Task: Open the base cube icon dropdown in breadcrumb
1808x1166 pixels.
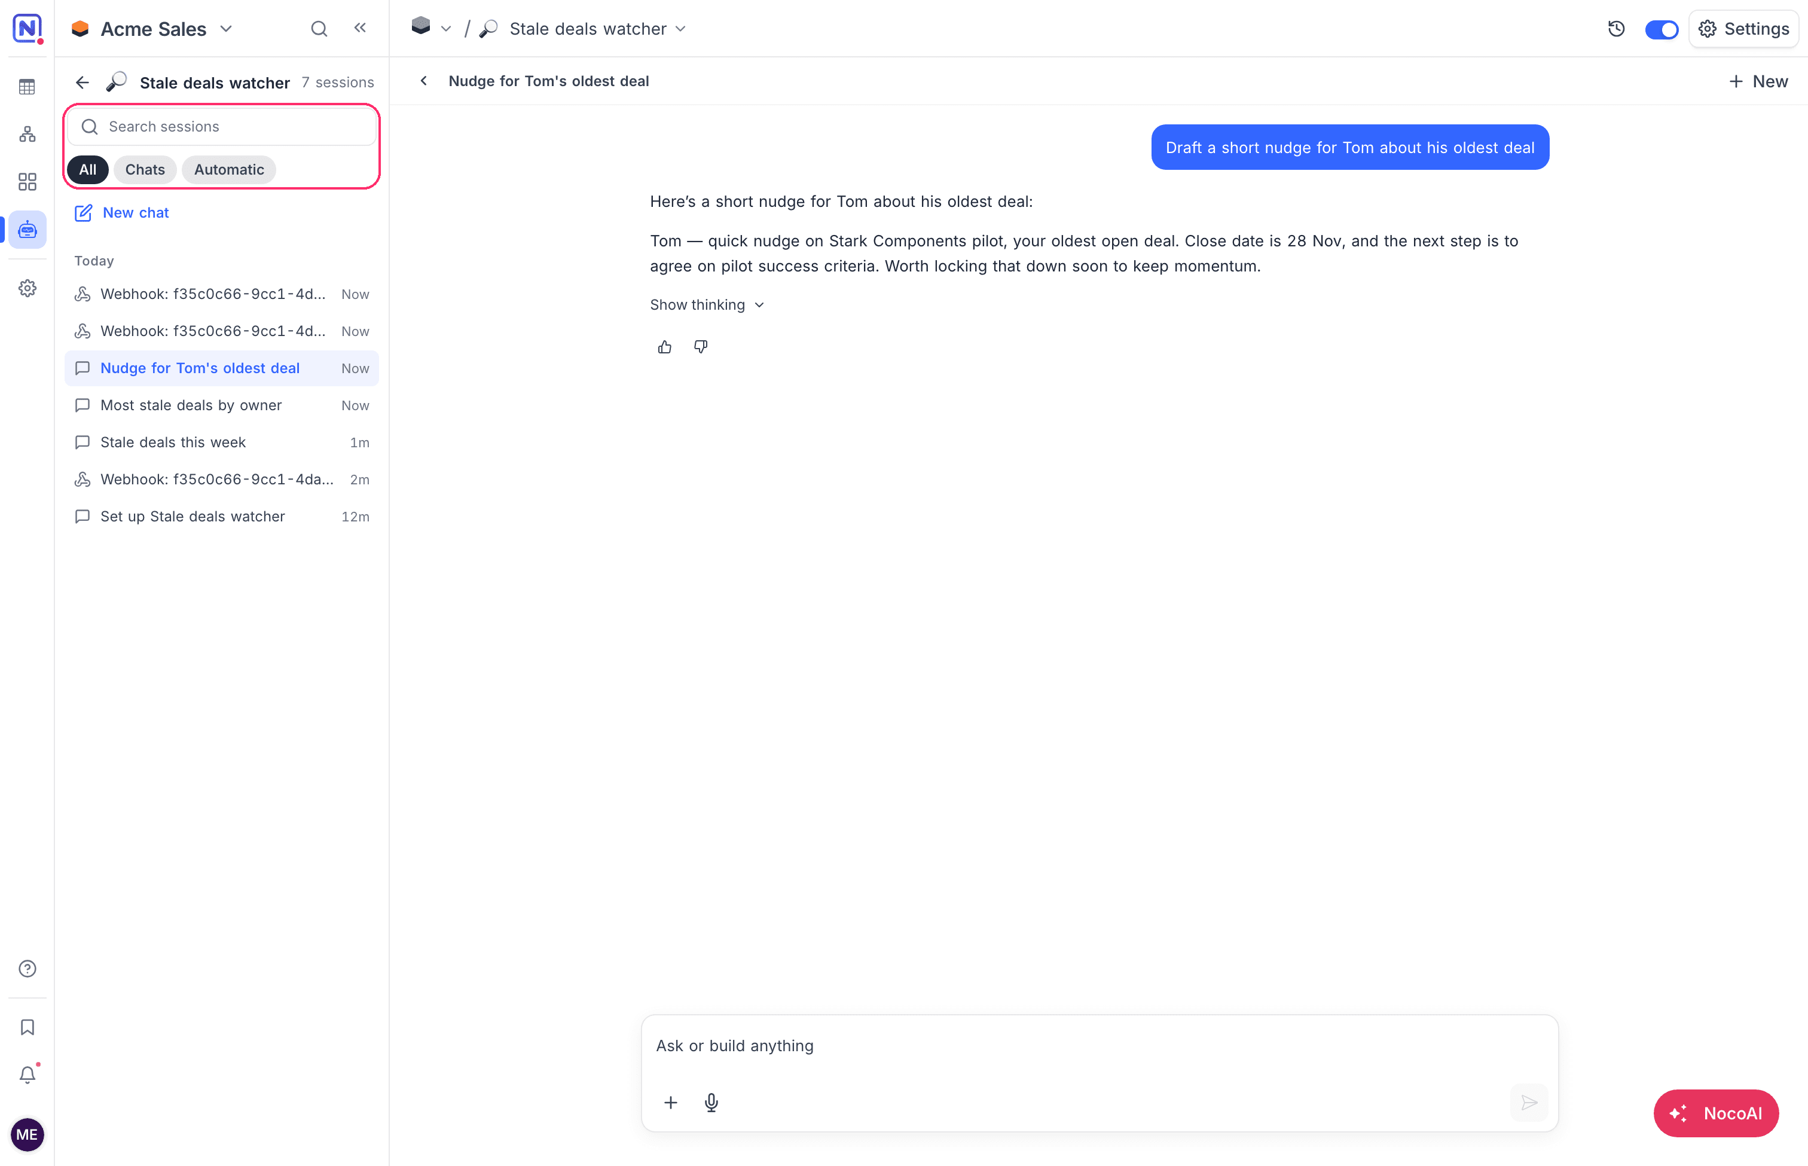Action: 431,28
